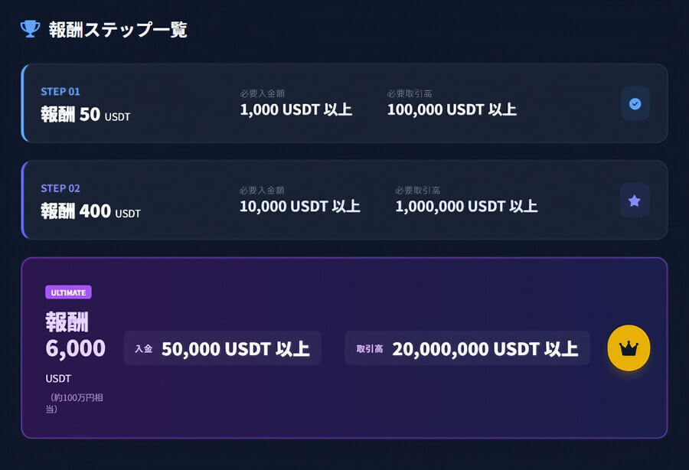Click the trophy icon beside 報酬ステップ一覧

(31, 29)
